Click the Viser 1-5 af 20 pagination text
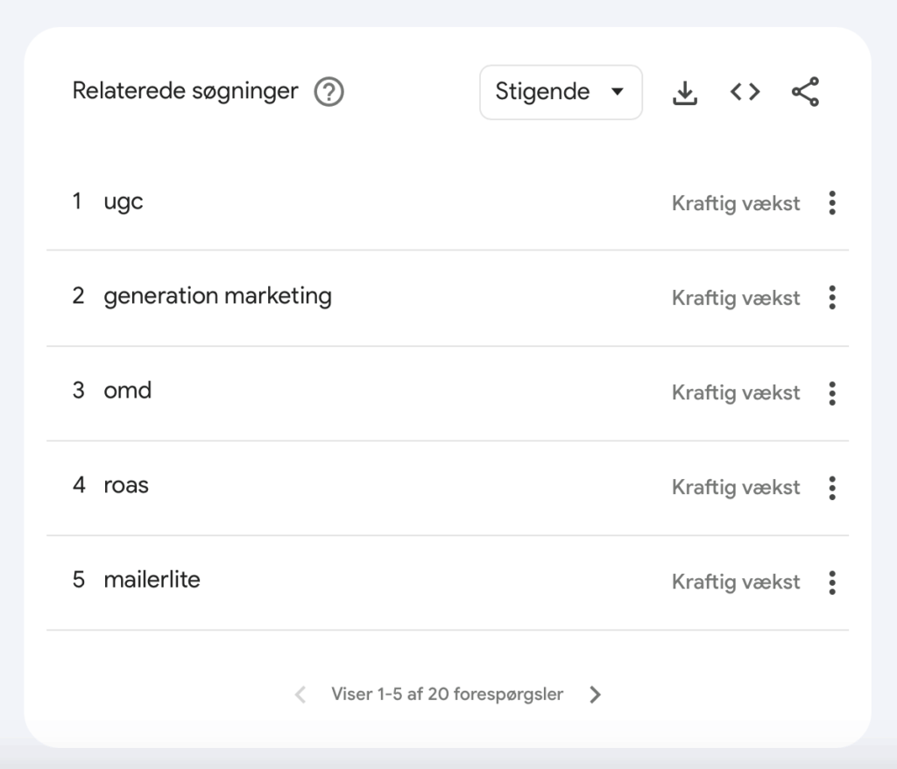 click(x=447, y=695)
